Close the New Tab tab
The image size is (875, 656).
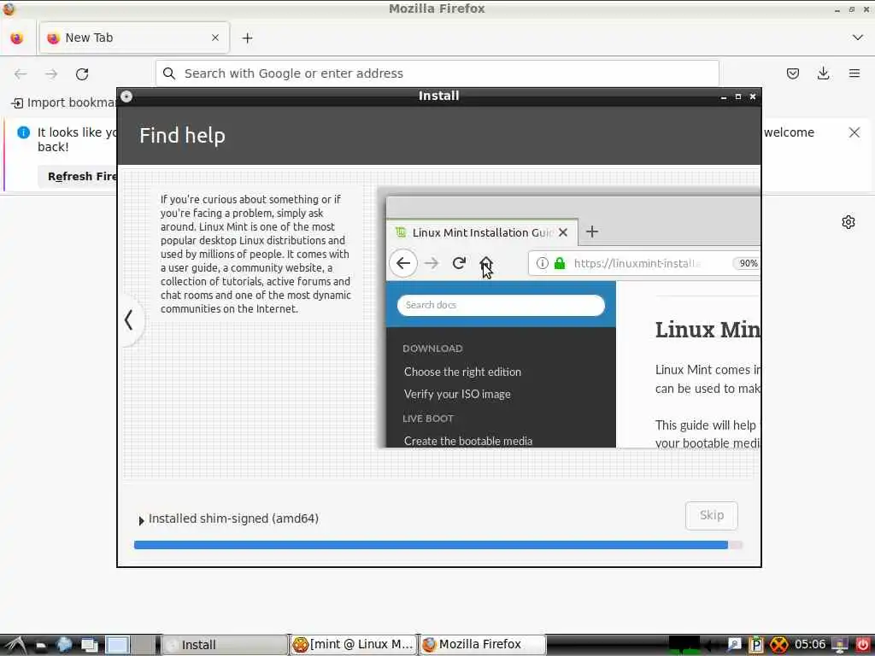(215, 38)
